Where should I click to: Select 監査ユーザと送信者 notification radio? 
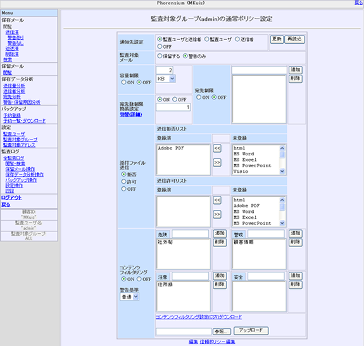point(160,39)
